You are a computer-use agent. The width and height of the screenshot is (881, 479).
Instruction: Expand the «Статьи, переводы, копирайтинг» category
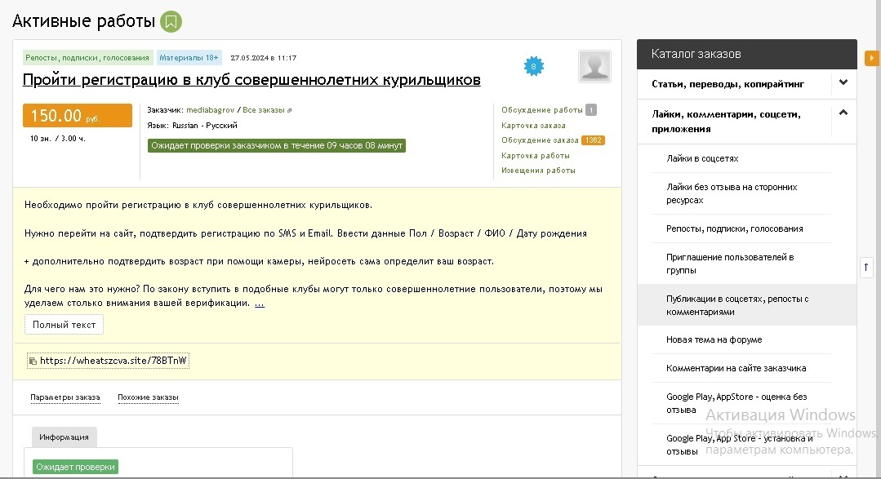pyautogui.click(x=843, y=83)
